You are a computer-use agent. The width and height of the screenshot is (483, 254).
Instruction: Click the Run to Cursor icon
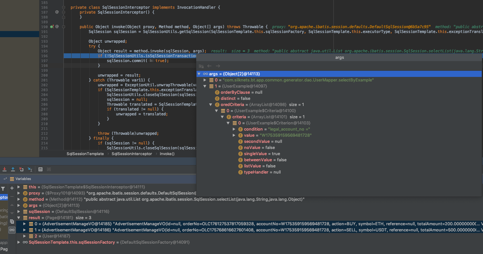pos(30,169)
